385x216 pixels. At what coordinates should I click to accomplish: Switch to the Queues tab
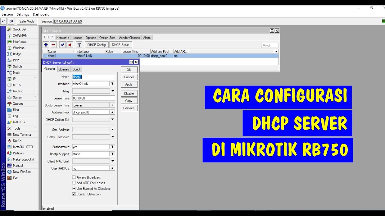[x=64, y=69]
